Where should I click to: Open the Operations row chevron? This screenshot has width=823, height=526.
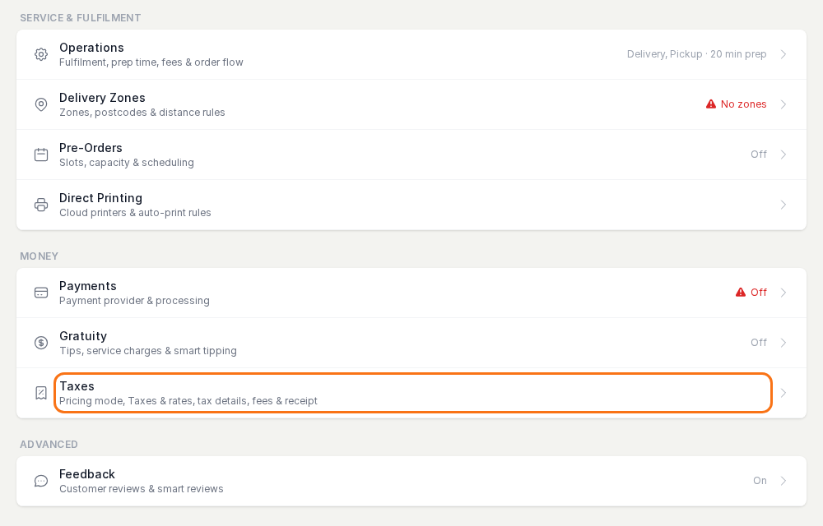click(x=783, y=54)
